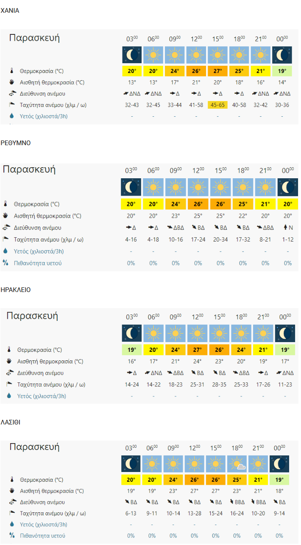
Task: Click the partly cloudy icon at 18:00 for Λασίθι
Action: pyautogui.click(x=237, y=464)
